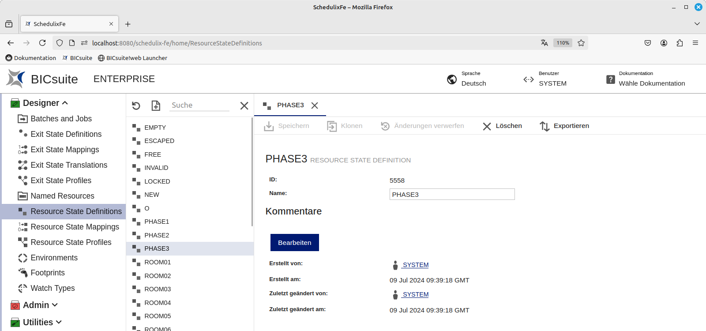706x331 pixels.
Task: Click the refresh list icon
Action: click(136, 105)
